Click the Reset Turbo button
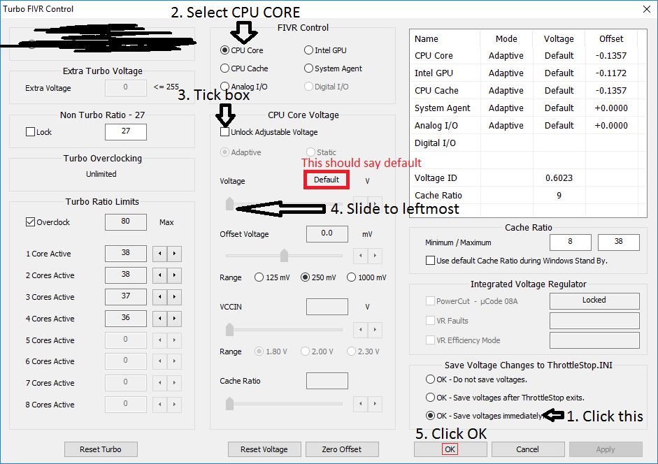658x464 pixels. (x=101, y=449)
